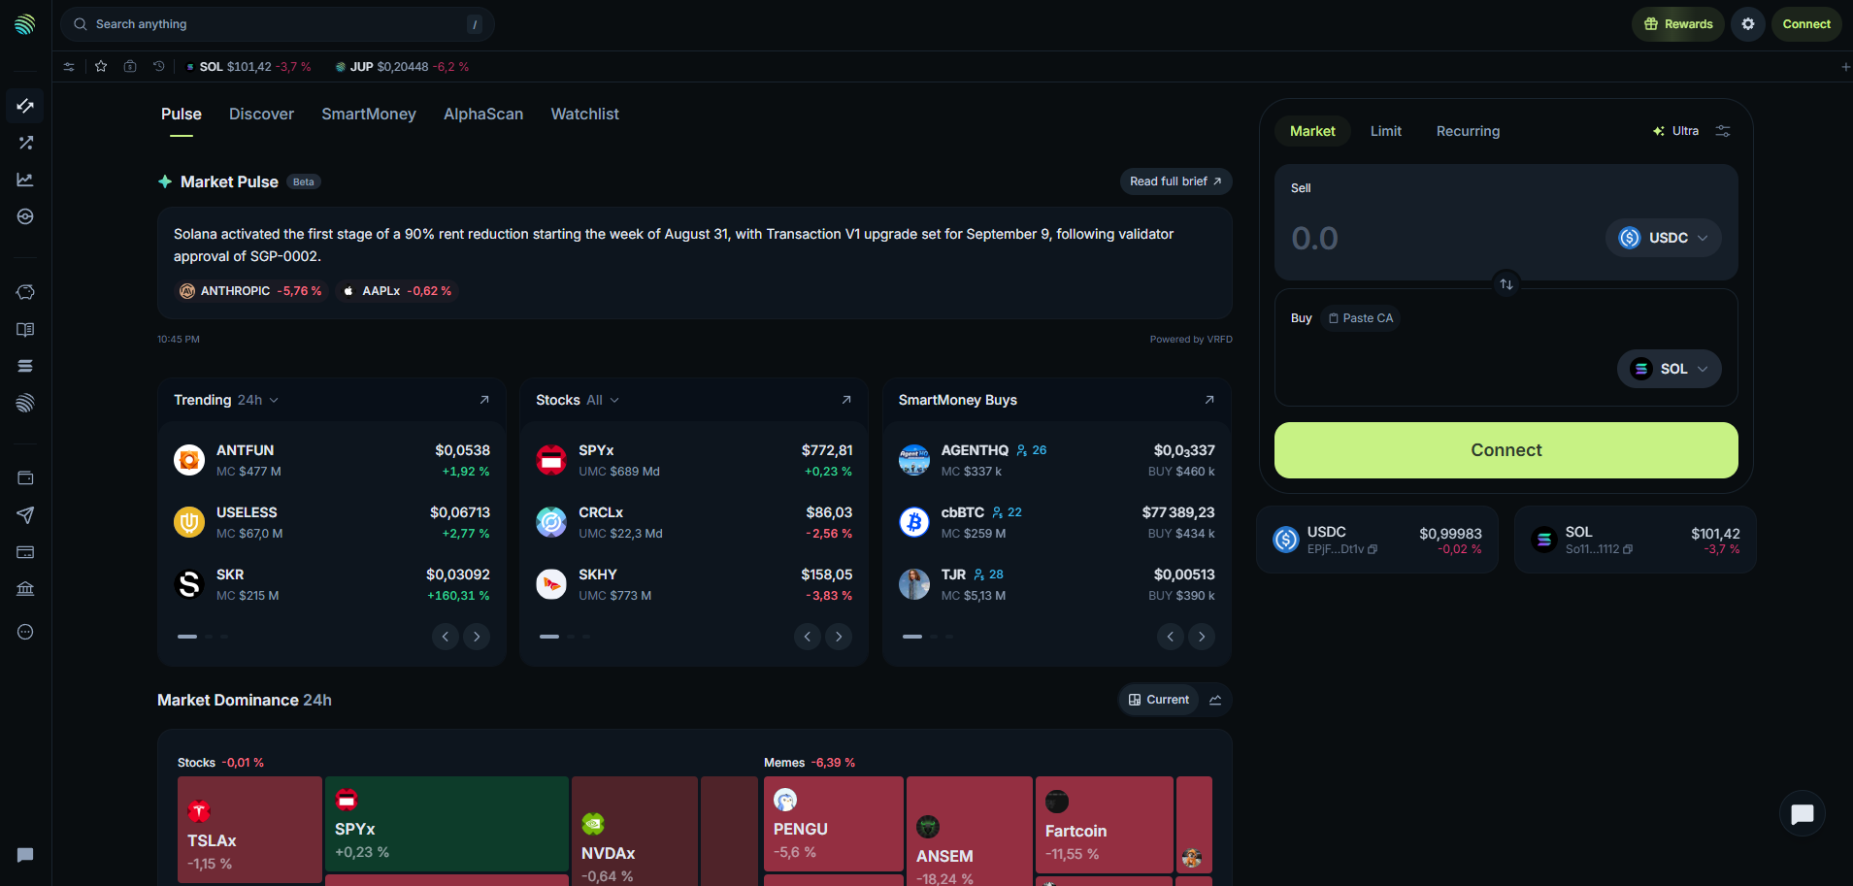Open the ANTFUN trending row
1853x886 pixels.
(x=332, y=460)
